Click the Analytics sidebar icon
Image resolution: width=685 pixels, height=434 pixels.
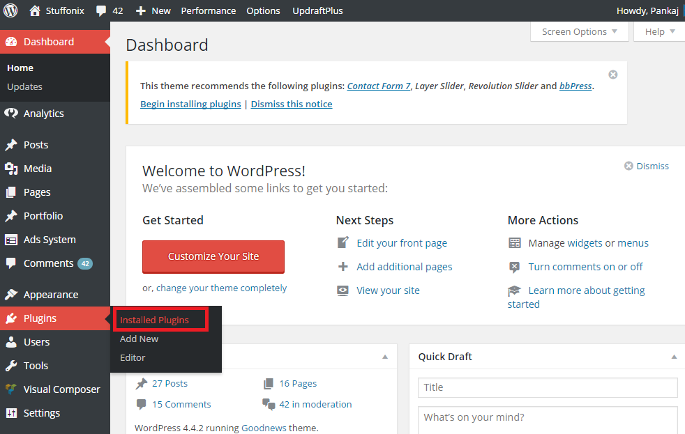(11, 114)
